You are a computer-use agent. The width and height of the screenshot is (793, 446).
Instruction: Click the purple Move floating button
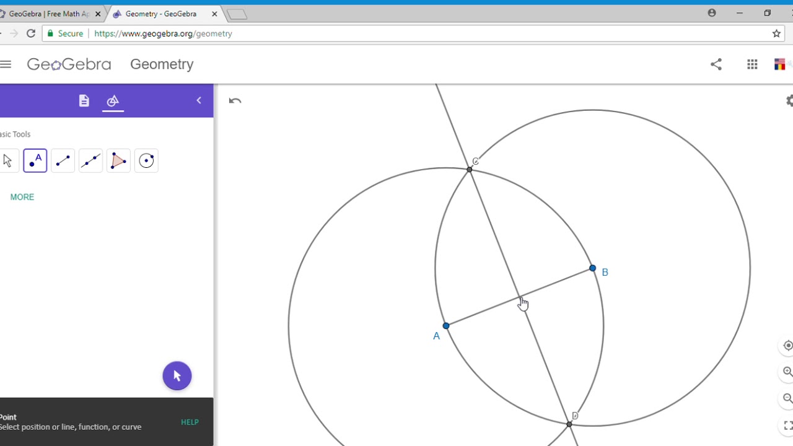[x=177, y=376]
